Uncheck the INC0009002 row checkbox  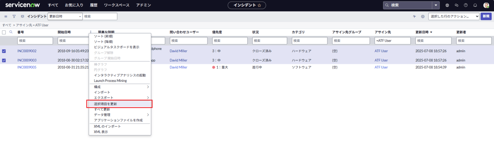coord(4,51)
